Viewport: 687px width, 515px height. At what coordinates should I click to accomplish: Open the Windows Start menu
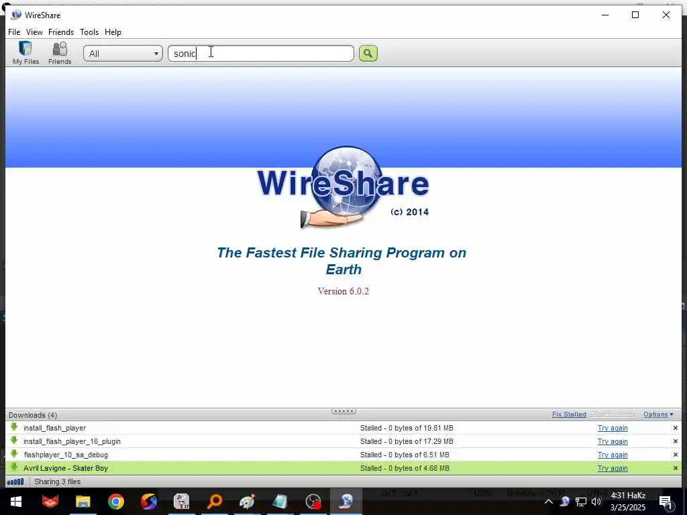(16, 502)
